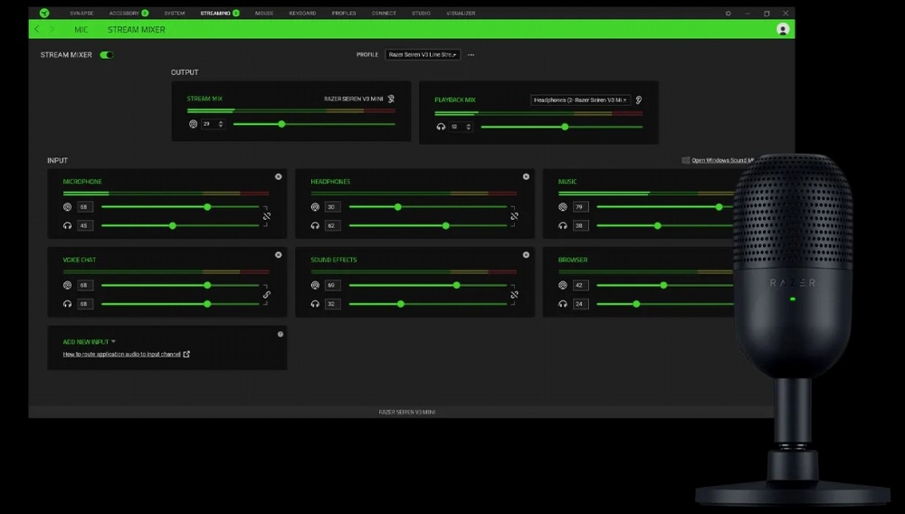Mute Browser channel stream icon
The image size is (905, 514).
point(563,285)
